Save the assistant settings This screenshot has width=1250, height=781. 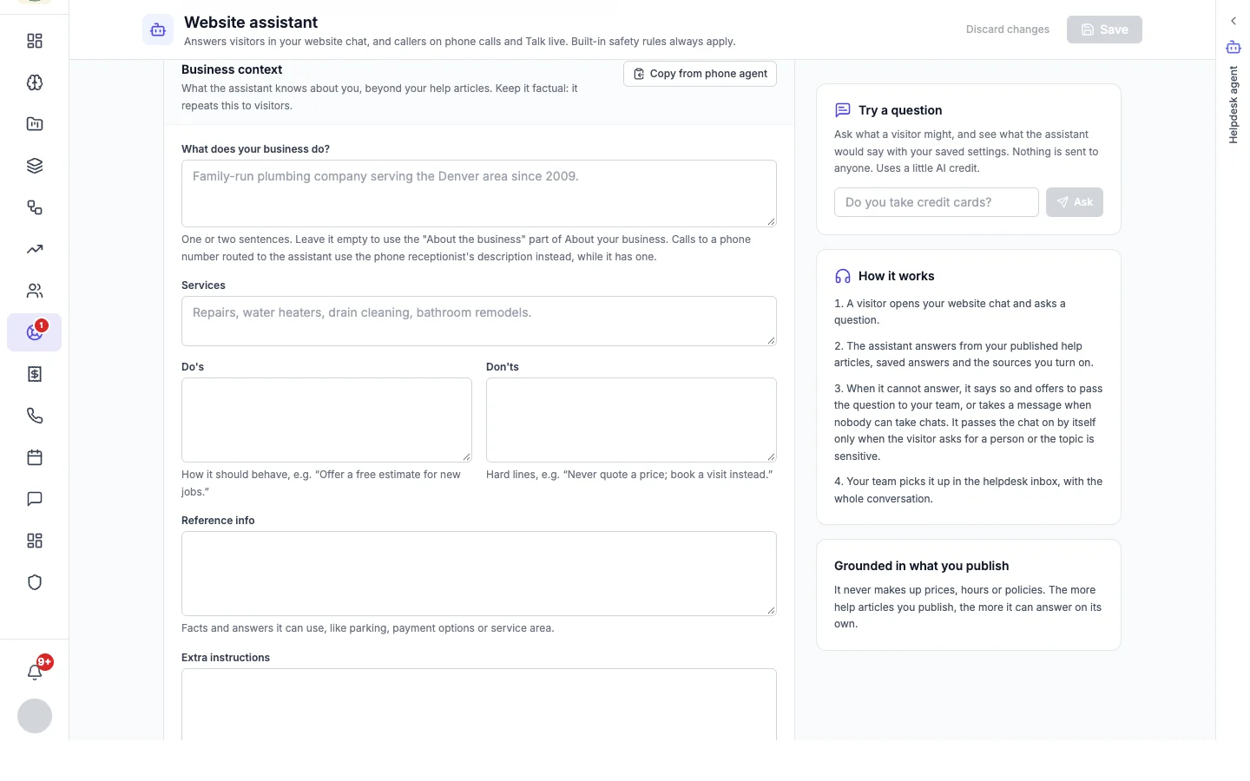coord(1104,30)
